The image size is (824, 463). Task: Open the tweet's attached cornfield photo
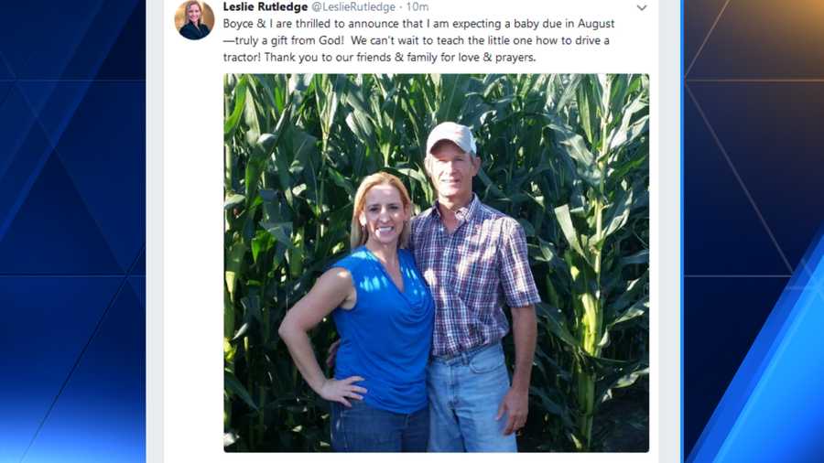pos(436,263)
